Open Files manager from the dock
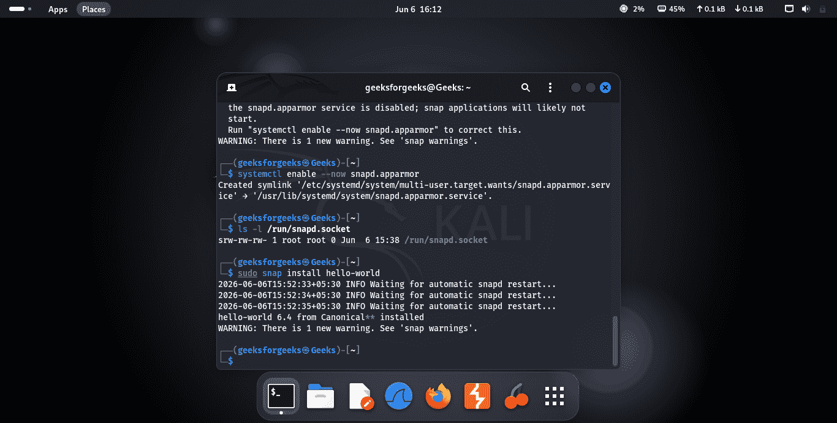 click(x=320, y=397)
